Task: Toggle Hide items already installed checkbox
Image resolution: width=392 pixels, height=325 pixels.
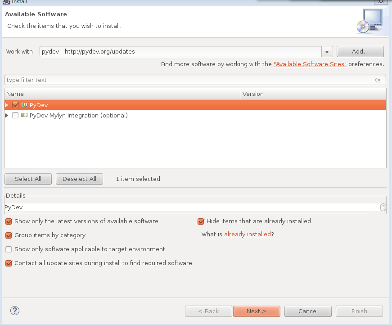Action: [201, 221]
